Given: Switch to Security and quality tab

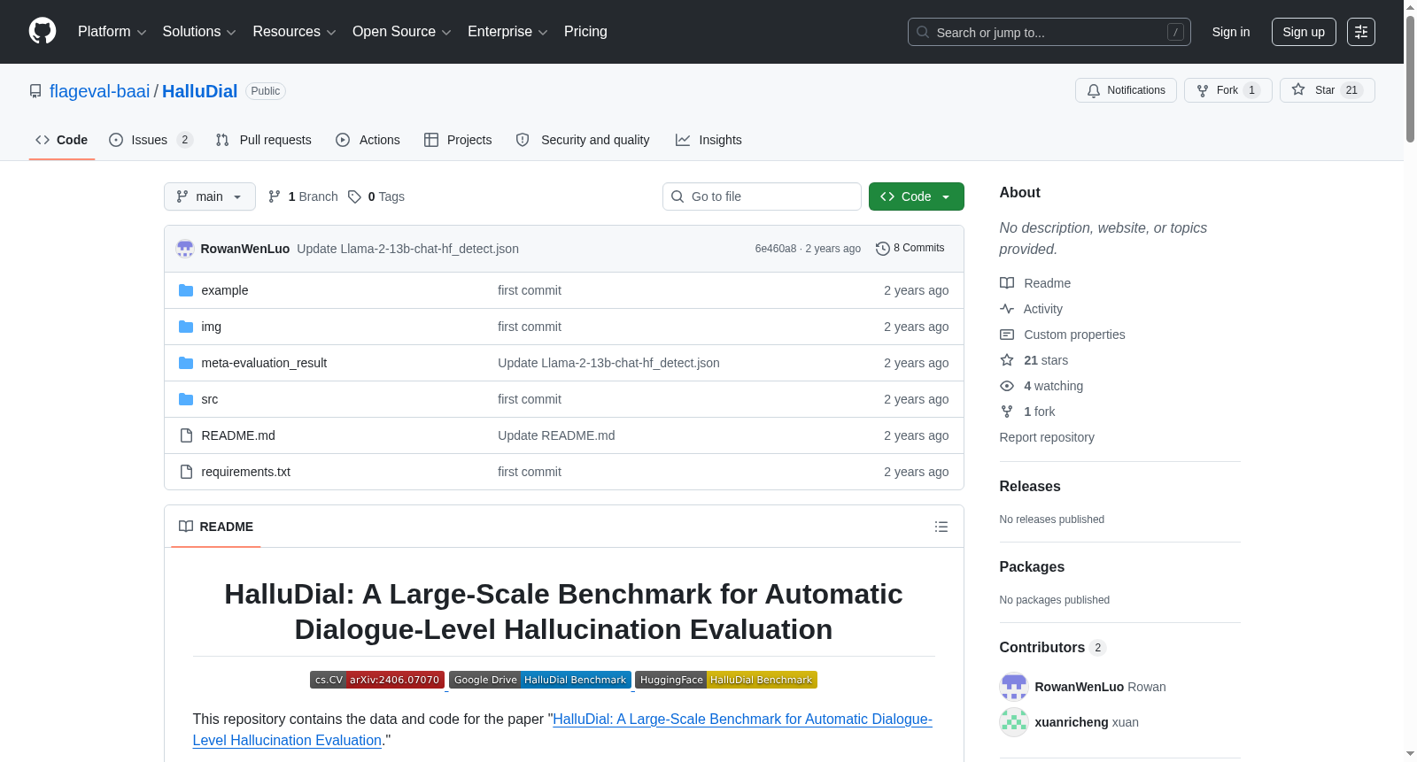Looking at the screenshot, I should (x=583, y=140).
